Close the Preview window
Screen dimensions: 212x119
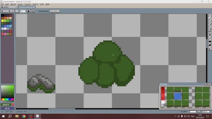tap(210, 84)
